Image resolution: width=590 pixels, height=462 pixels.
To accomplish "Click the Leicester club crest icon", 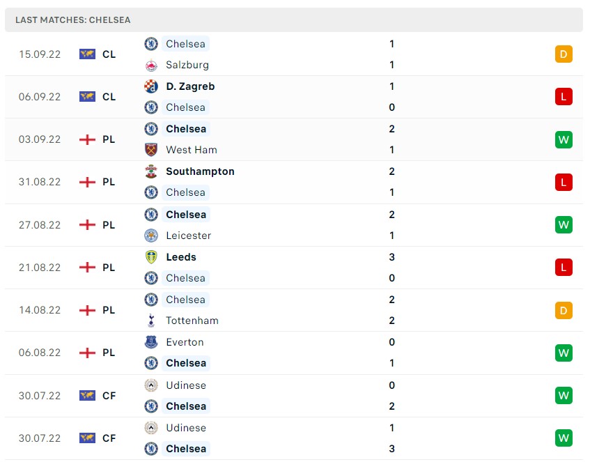I will (x=151, y=236).
